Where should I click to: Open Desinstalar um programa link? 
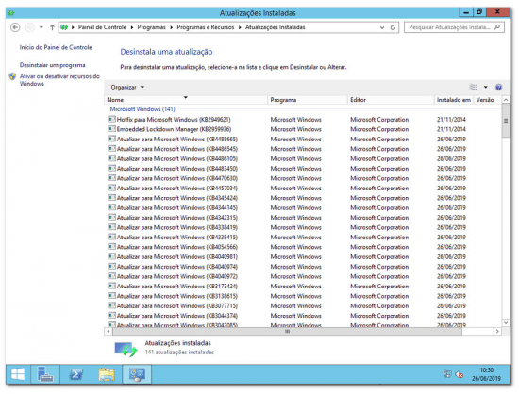(52, 65)
